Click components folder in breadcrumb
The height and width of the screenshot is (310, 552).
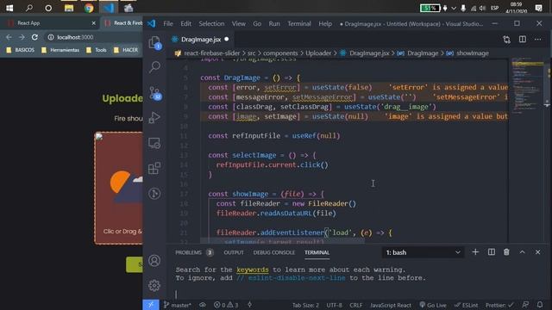[280, 53]
